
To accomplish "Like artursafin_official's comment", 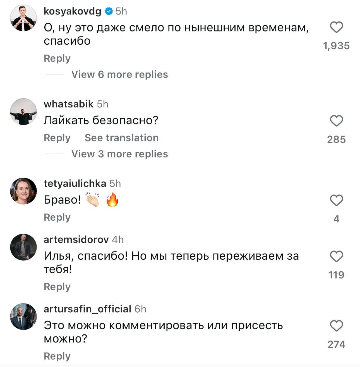I will click(336, 326).
